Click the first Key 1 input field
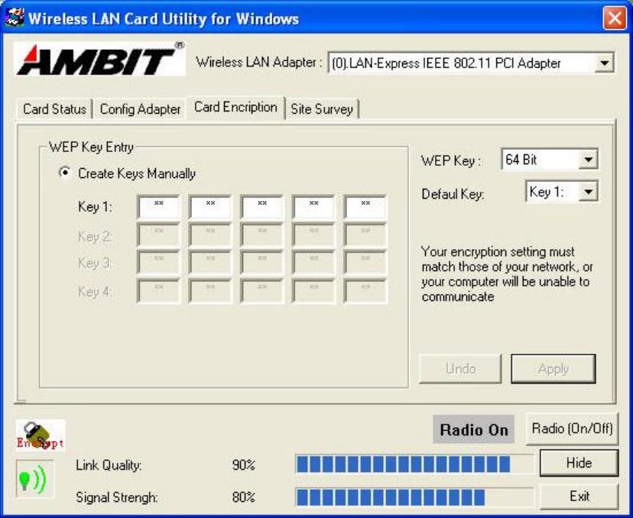The width and height of the screenshot is (633, 518). [158, 207]
